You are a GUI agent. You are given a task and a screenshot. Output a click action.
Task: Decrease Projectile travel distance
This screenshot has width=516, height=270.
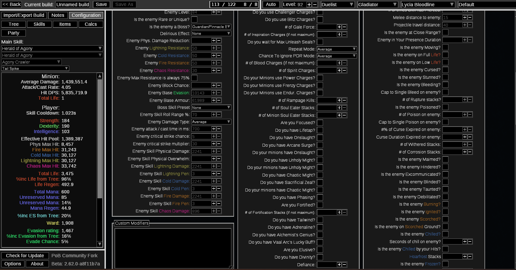click(470, 25)
